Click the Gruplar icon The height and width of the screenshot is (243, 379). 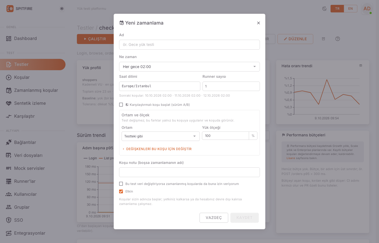(9, 207)
